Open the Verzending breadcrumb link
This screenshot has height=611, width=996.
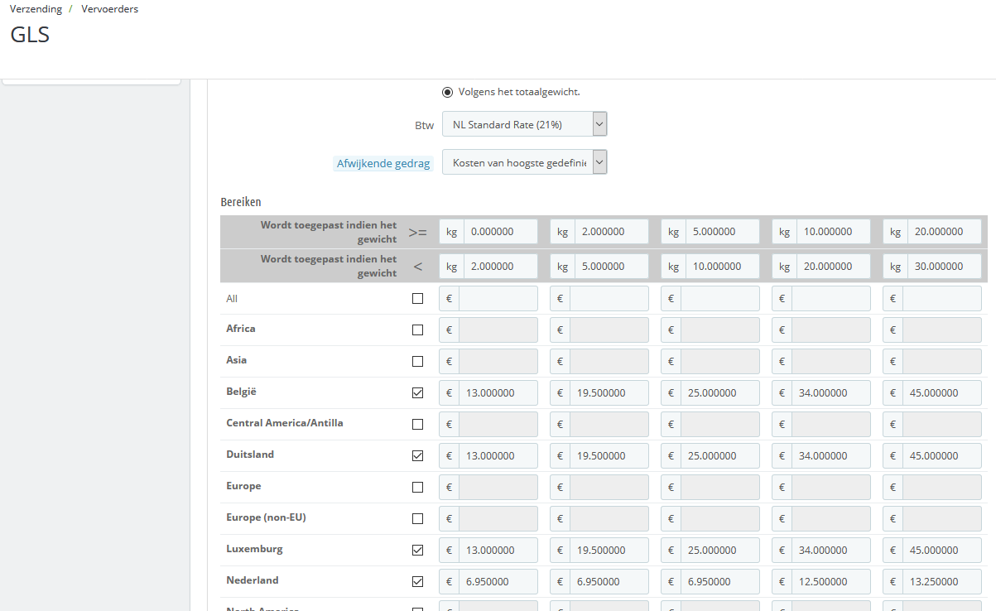tap(36, 9)
